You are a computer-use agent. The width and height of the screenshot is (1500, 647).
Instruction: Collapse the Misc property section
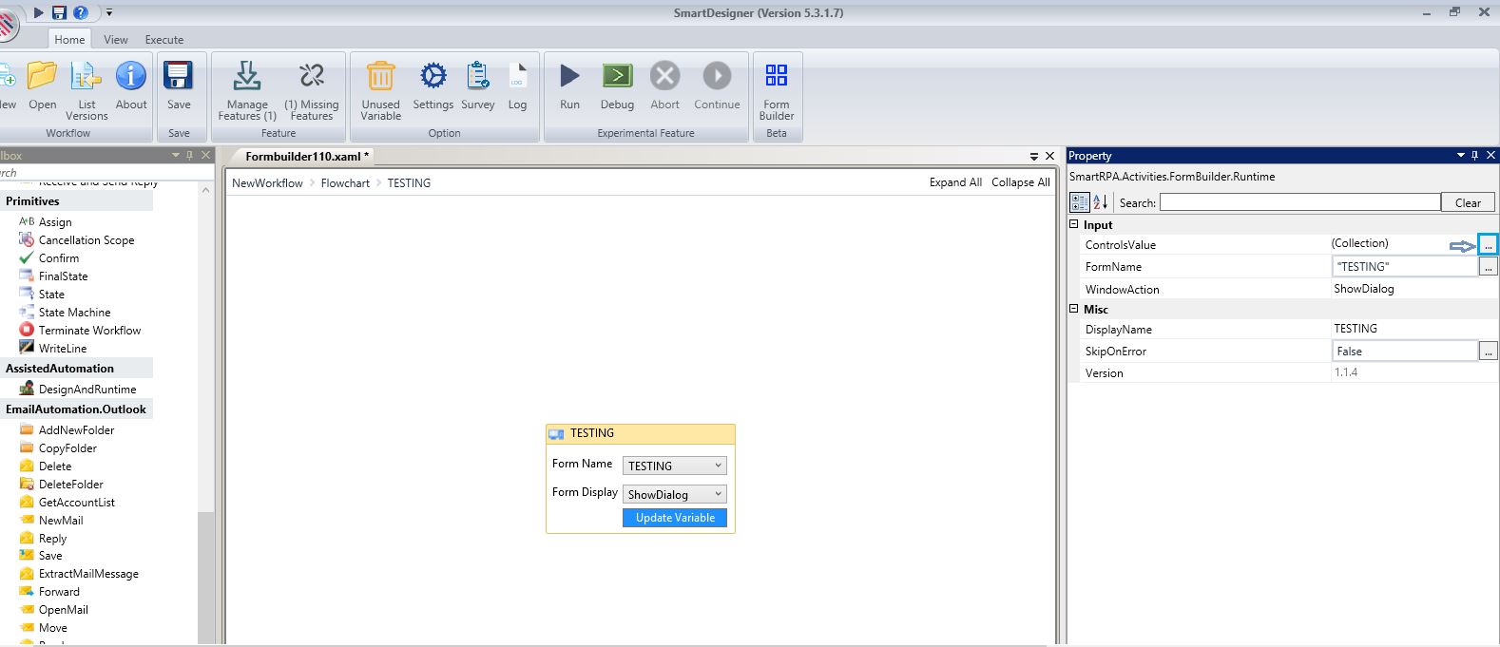tap(1074, 309)
